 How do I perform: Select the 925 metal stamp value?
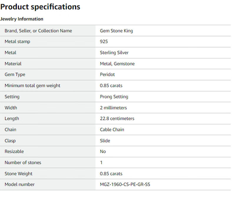coord(104,41)
